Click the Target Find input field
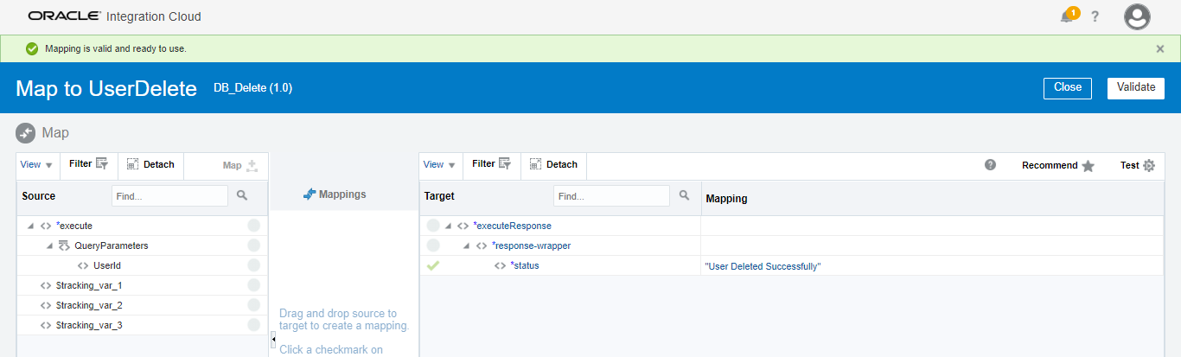 [611, 196]
